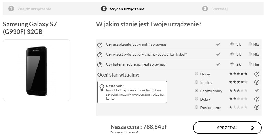Open help icon for battery charging question
The width and height of the screenshot is (264, 135).
100,65
